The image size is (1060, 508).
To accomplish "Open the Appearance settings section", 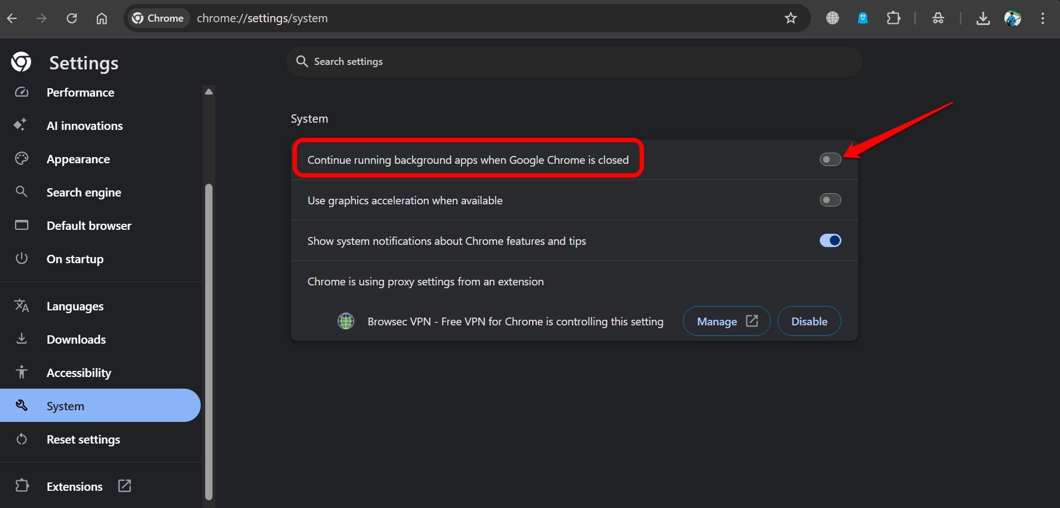I will point(78,159).
